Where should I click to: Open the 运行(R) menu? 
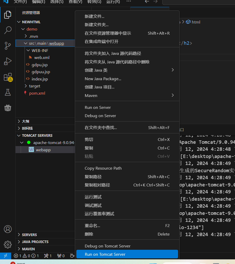113,2
